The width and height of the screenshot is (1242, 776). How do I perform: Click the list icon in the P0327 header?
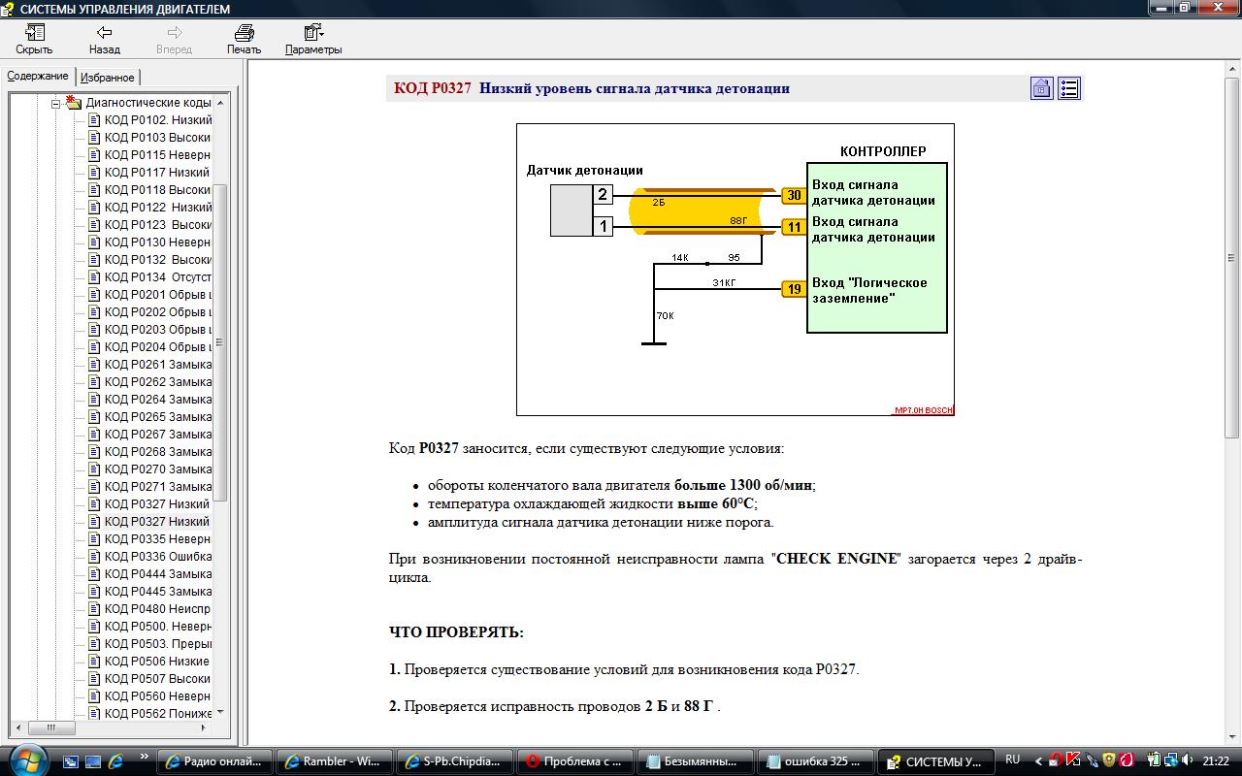(x=1068, y=89)
